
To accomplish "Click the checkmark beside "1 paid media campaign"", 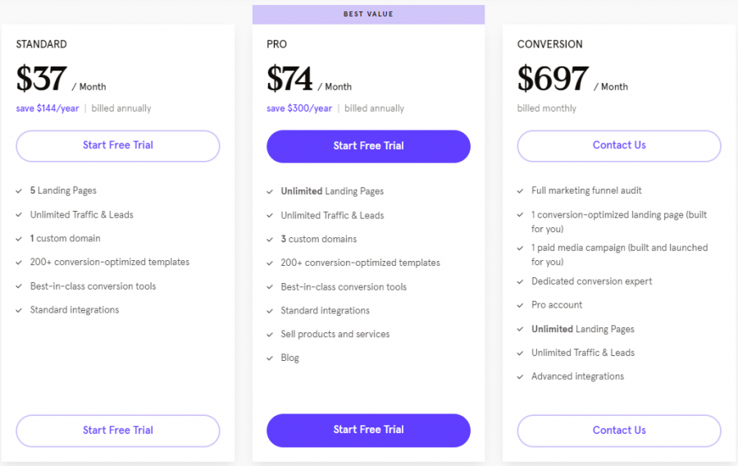I will pyautogui.click(x=521, y=249).
